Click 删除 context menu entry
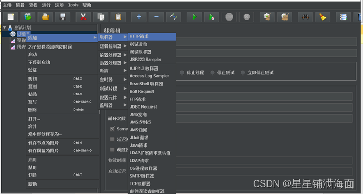Screen dimensions: 363x194 point(62,110)
